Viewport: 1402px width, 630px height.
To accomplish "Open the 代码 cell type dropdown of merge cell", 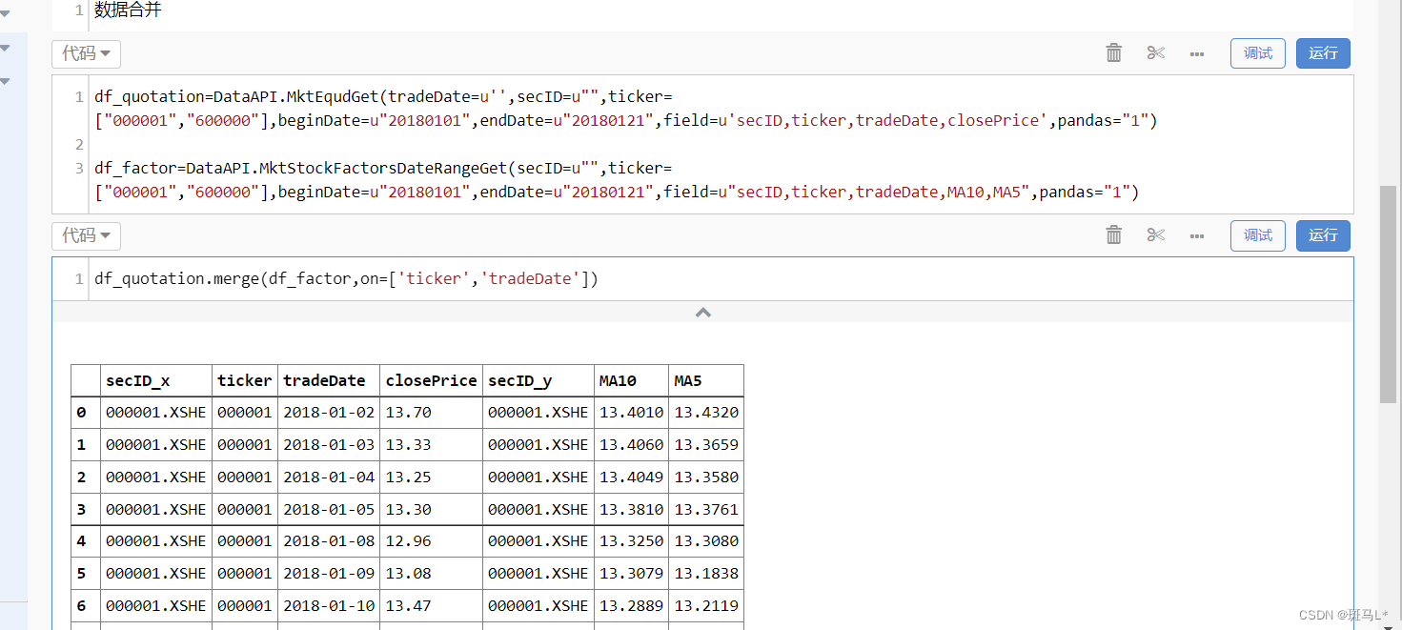I will coord(86,234).
